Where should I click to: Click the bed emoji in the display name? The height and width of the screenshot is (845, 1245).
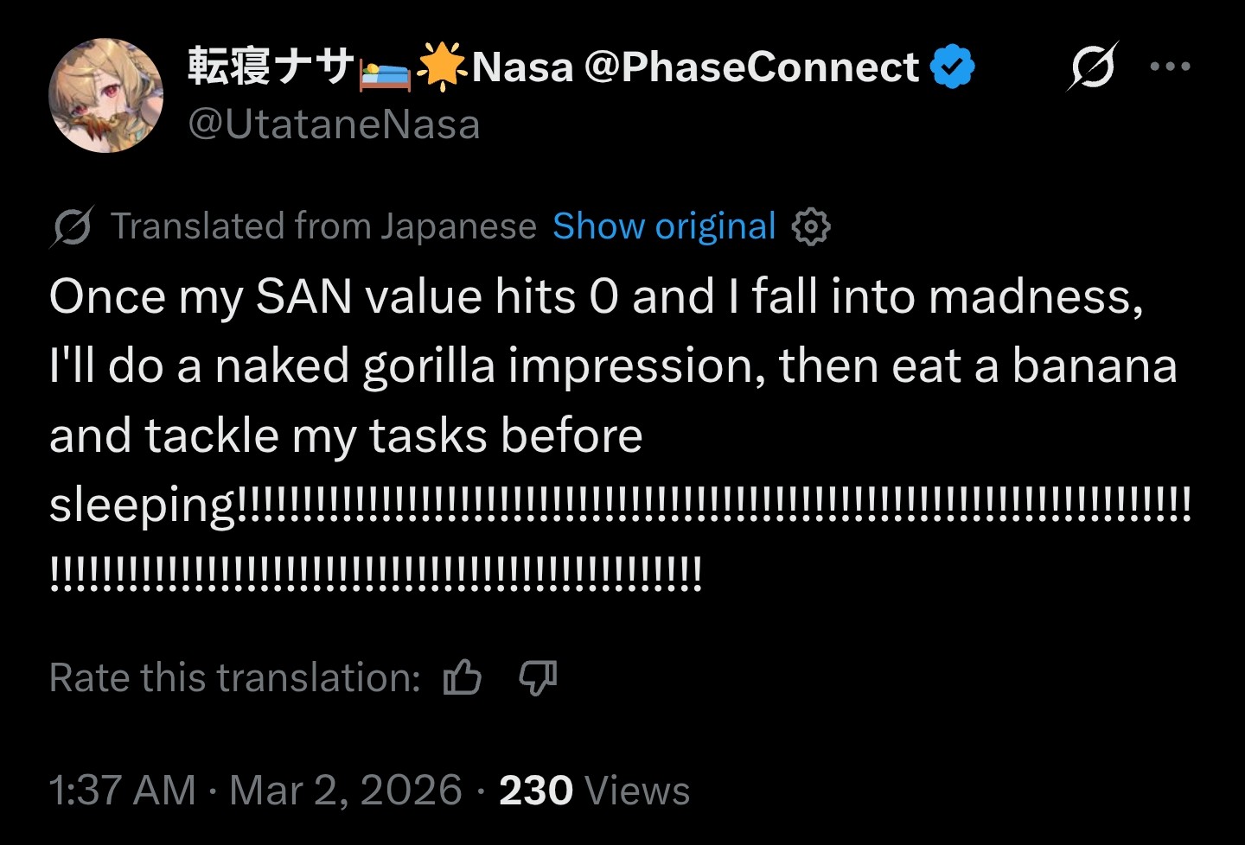(385, 69)
